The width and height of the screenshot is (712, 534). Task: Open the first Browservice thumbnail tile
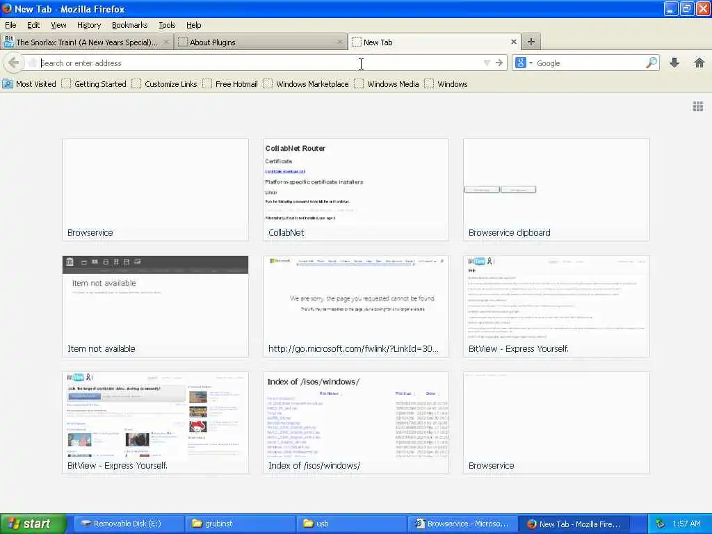pyautogui.click(x=155, y=189)
